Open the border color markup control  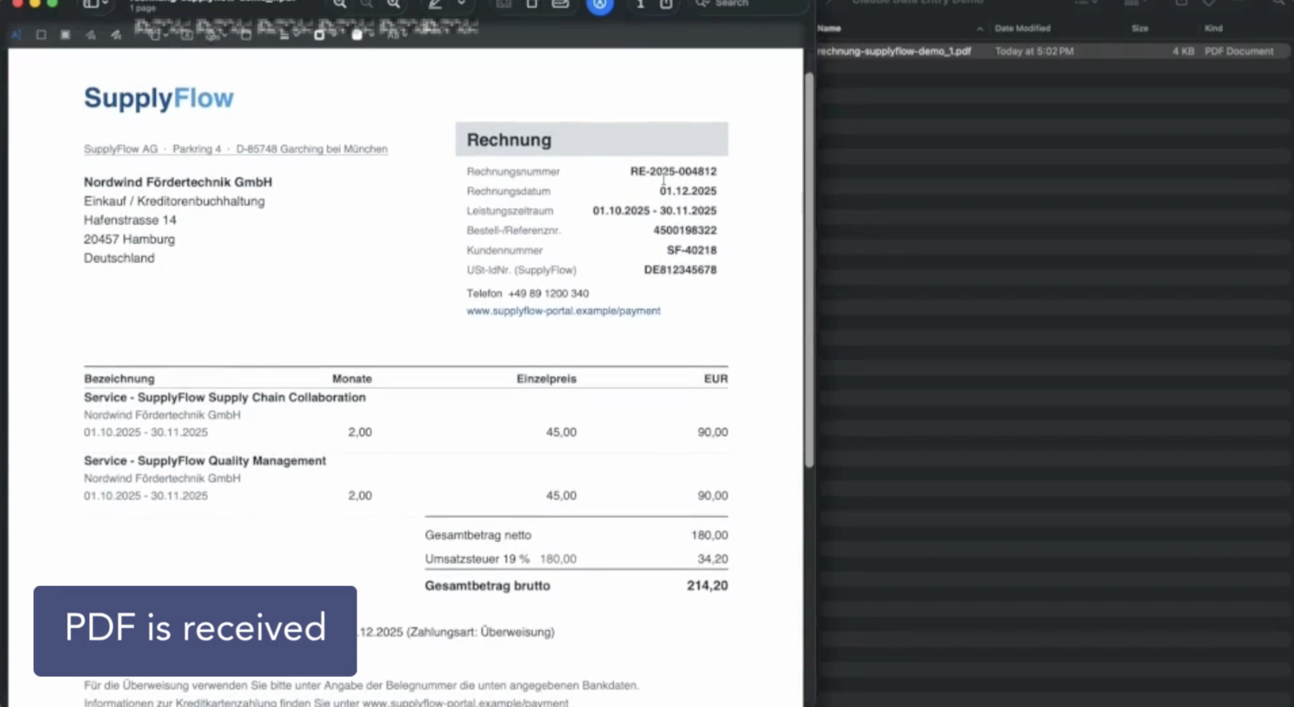click(x=319, y=35)
